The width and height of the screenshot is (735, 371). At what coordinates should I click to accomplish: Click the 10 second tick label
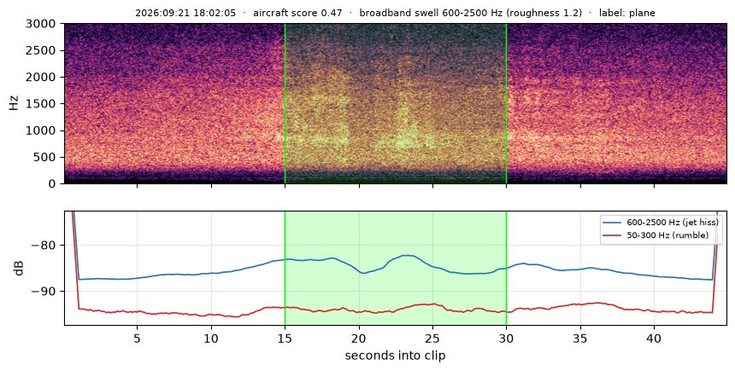[211, 339]
